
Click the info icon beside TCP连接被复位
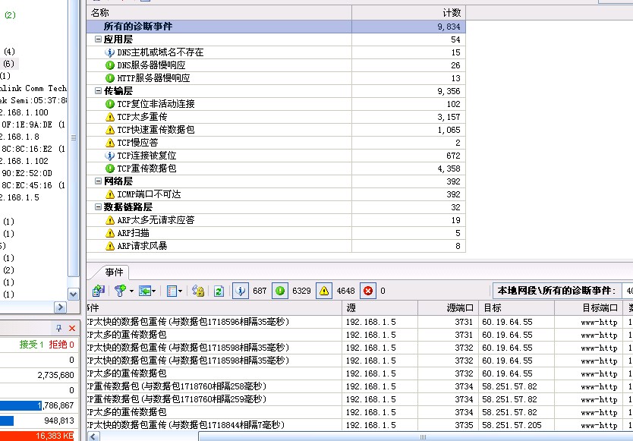(110, 156)
